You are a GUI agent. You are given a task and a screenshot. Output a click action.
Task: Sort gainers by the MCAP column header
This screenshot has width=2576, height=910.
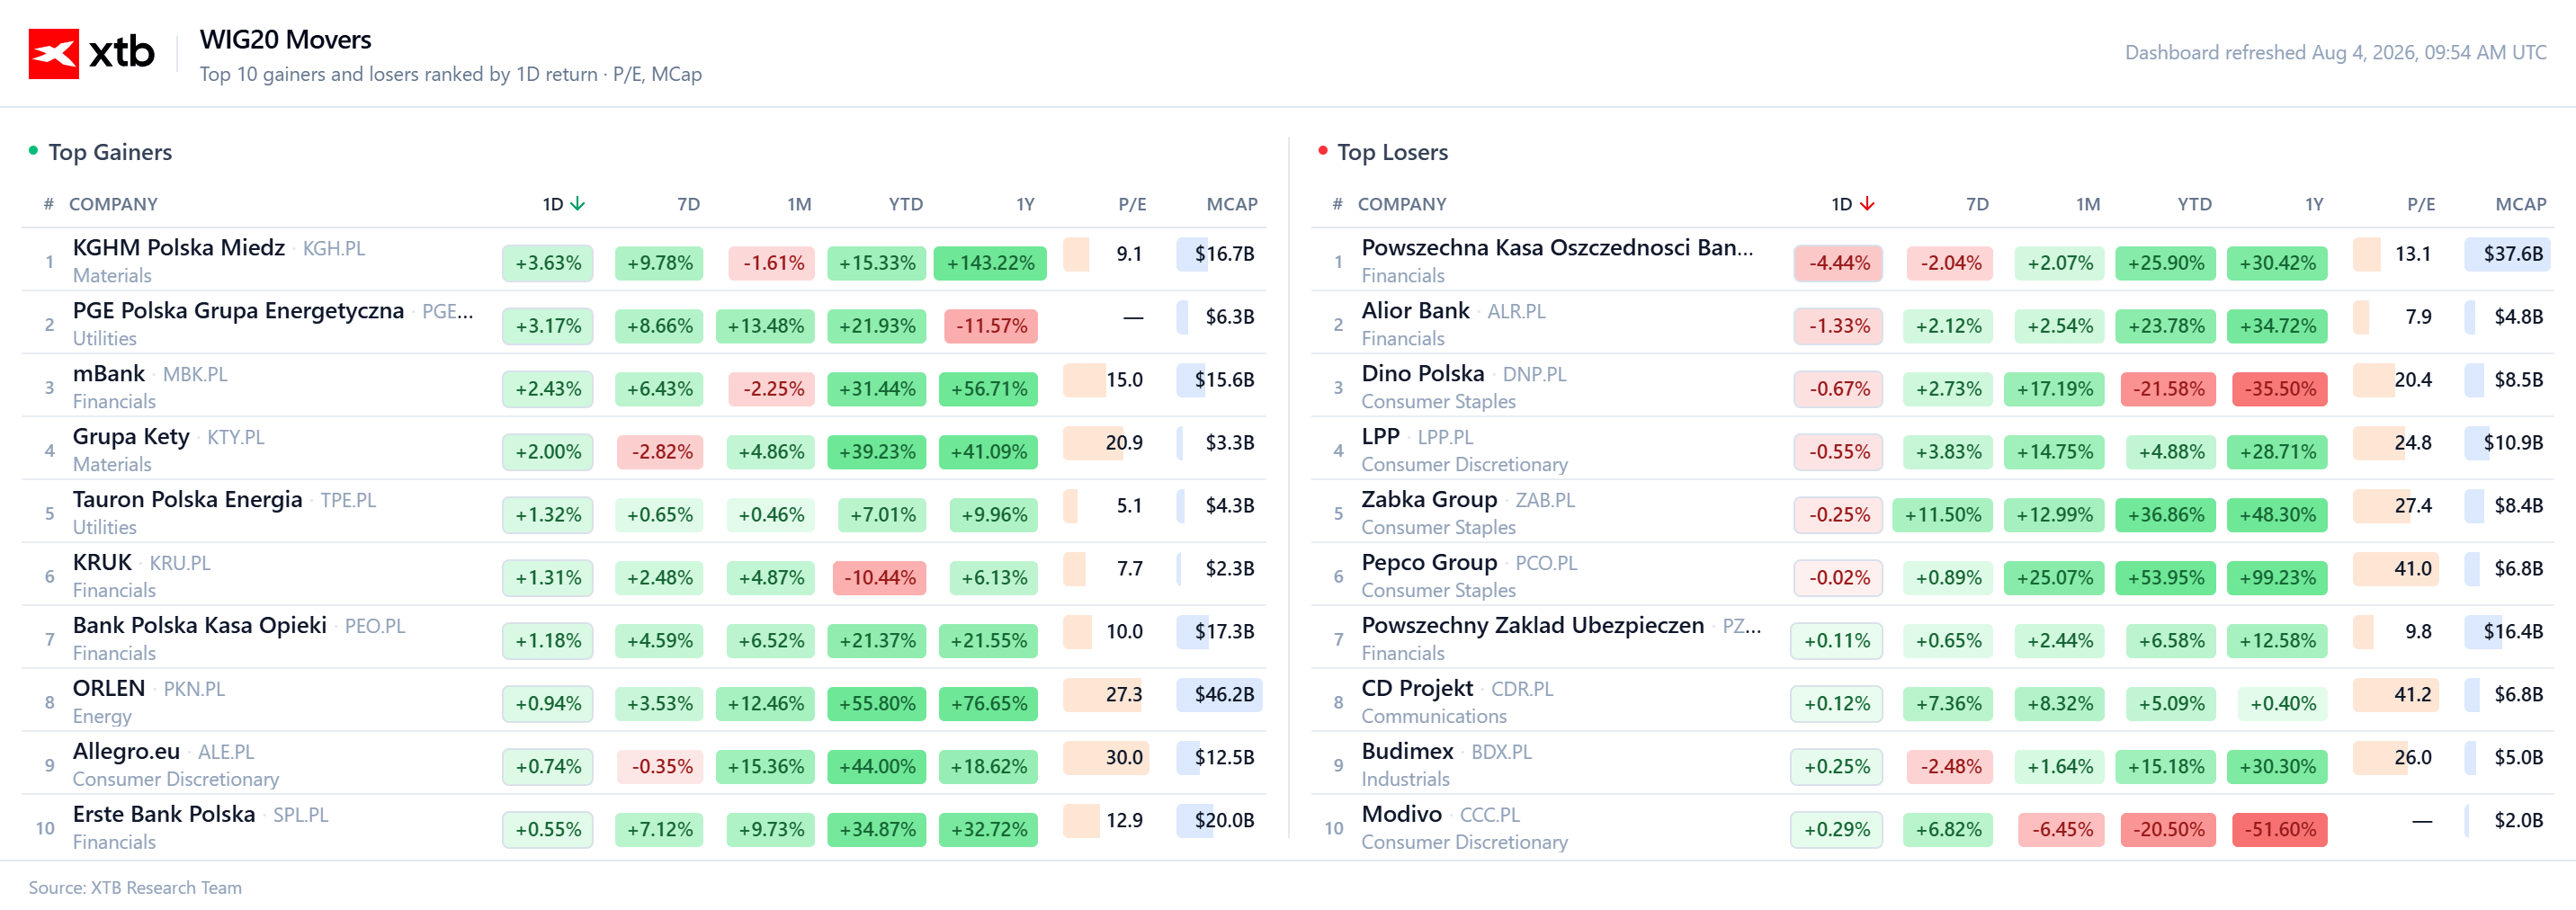pyautogui.click(x=1231, y=204)
